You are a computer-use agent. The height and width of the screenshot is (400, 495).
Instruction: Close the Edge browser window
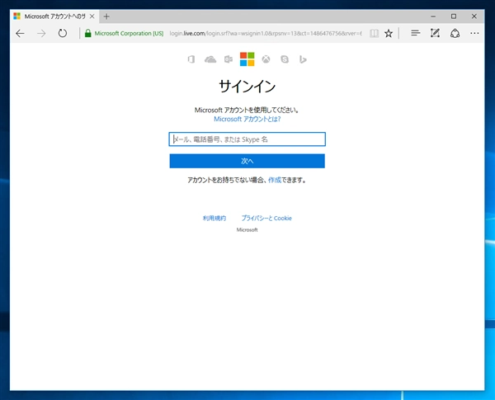click(474, 16)
